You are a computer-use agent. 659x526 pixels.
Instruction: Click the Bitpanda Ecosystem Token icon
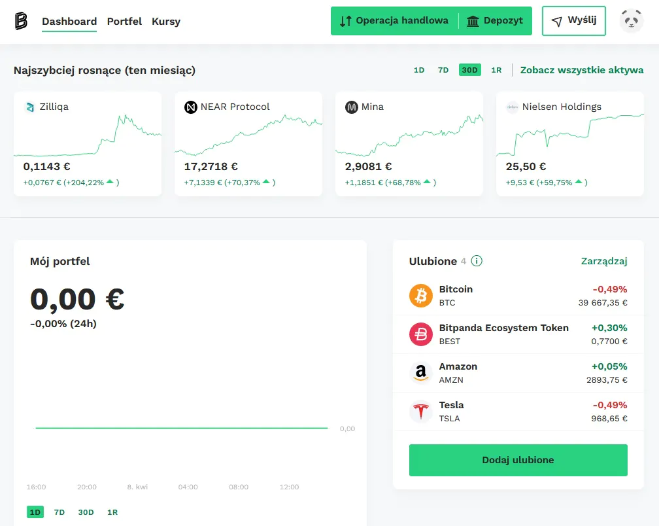[421, 334]
